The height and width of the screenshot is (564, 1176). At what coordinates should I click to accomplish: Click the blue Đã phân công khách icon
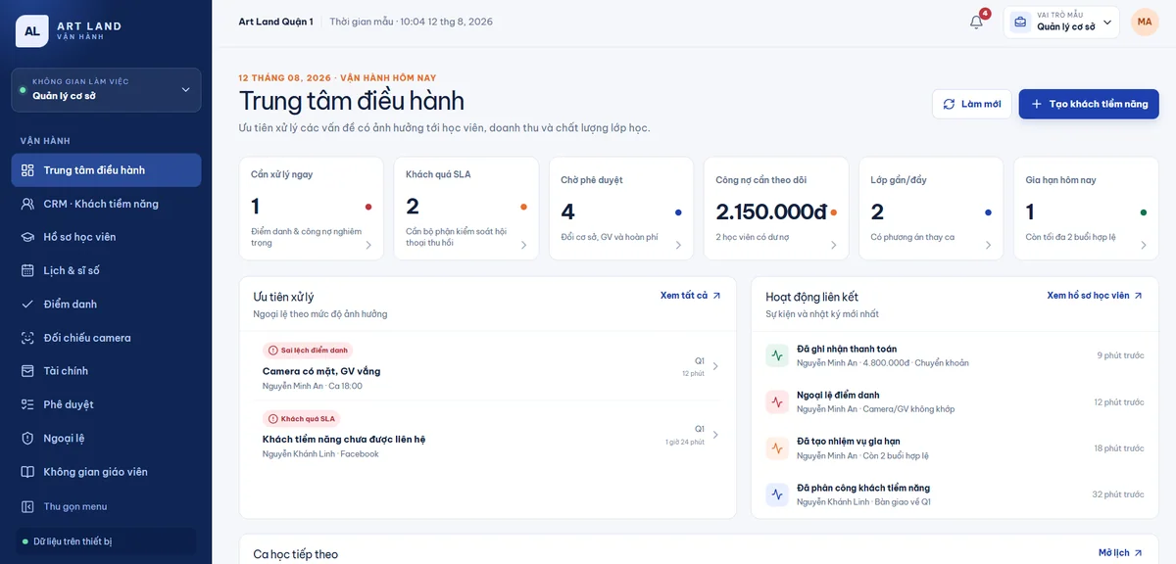point(777,494)
